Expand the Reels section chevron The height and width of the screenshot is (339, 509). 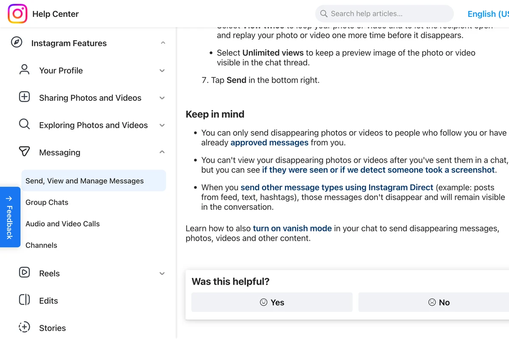(x=162, y=274)
